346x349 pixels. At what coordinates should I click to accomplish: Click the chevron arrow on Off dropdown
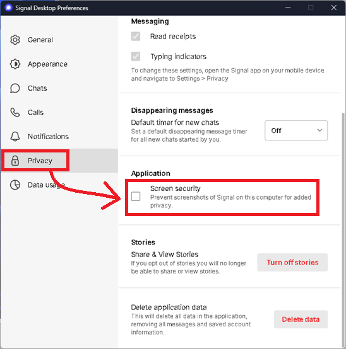click(x=319, y=130)
